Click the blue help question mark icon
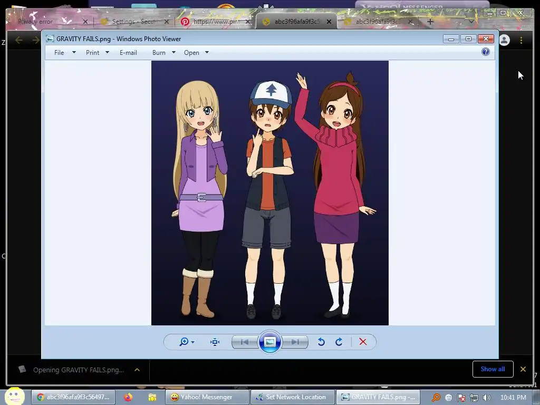The height and width of the screenshot is (405, 540). click(486, 52)
